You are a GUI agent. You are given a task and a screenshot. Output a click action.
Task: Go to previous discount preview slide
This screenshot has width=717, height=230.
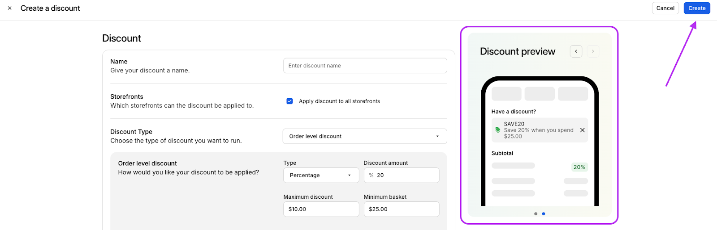(x=576, y=51)
